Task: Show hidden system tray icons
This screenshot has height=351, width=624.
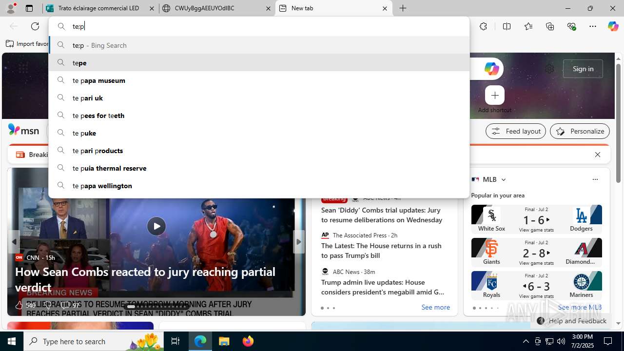Action: [526, 341]
